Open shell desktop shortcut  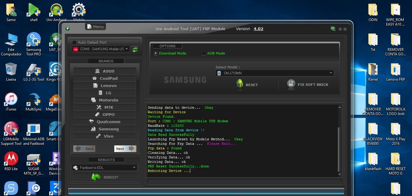click(34, 13)
